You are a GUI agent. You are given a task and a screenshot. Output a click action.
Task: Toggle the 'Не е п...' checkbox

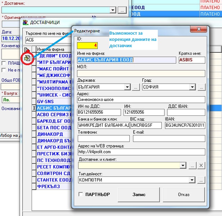(x=4, y=70)
